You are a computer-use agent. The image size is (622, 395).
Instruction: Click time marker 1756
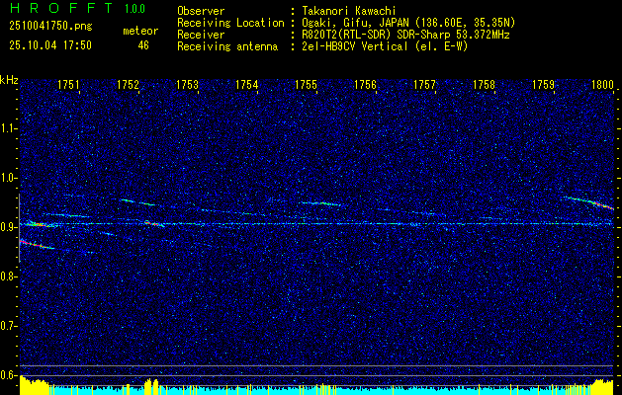[x=365, y=84]
